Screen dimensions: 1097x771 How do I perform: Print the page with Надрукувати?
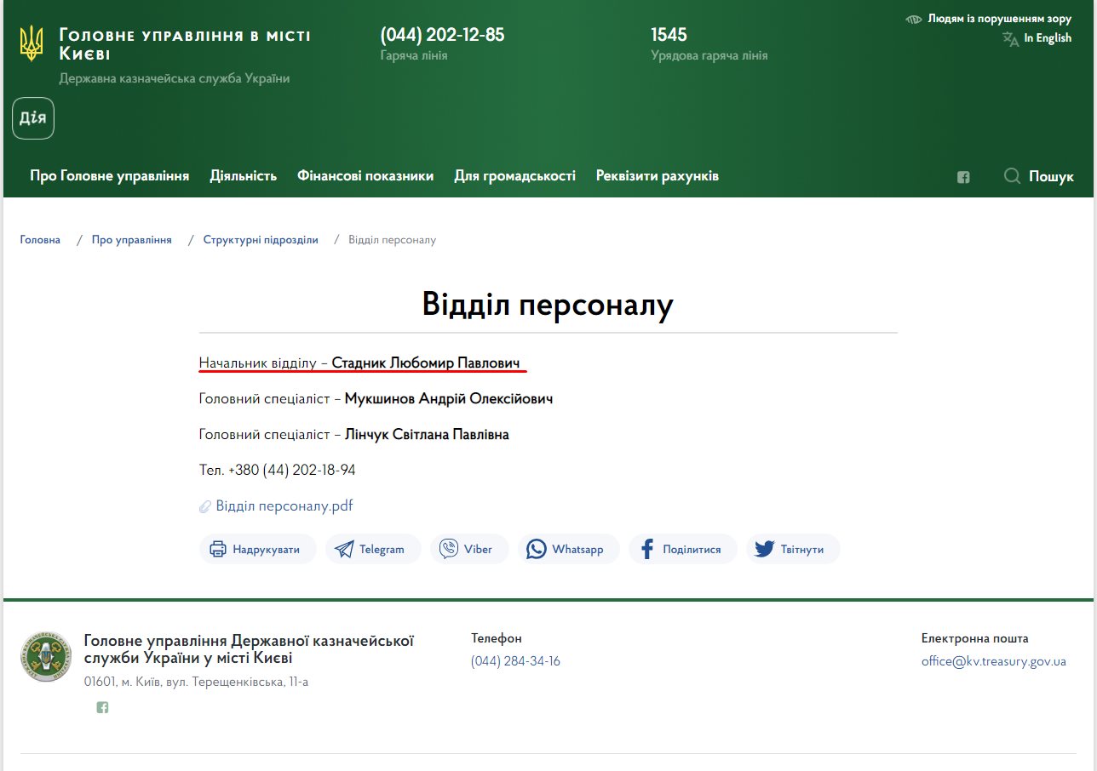[x=257, y=549]
